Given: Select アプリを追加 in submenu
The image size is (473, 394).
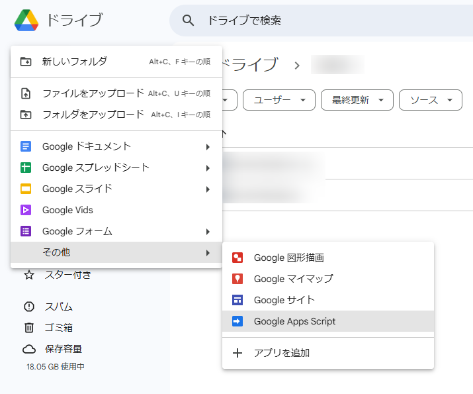Looking at the screenshot, I should coord(328,353).
